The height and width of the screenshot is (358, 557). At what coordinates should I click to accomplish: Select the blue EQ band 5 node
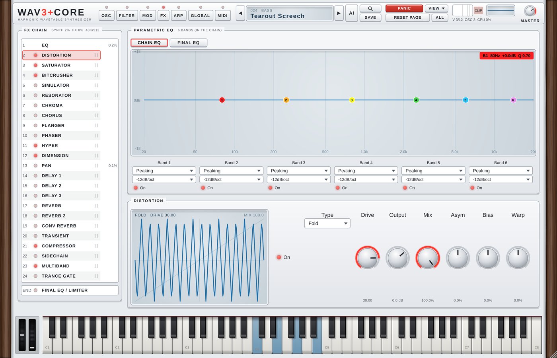465,100
